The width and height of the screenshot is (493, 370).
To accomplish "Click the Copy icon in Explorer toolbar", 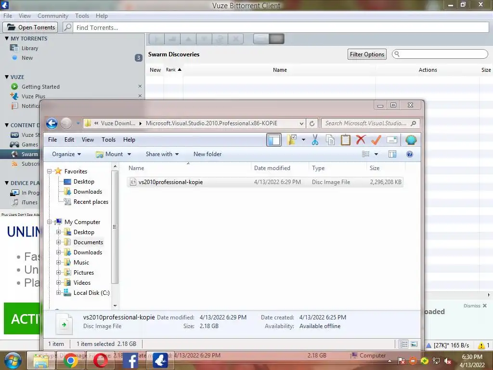I will pos(330,140).
